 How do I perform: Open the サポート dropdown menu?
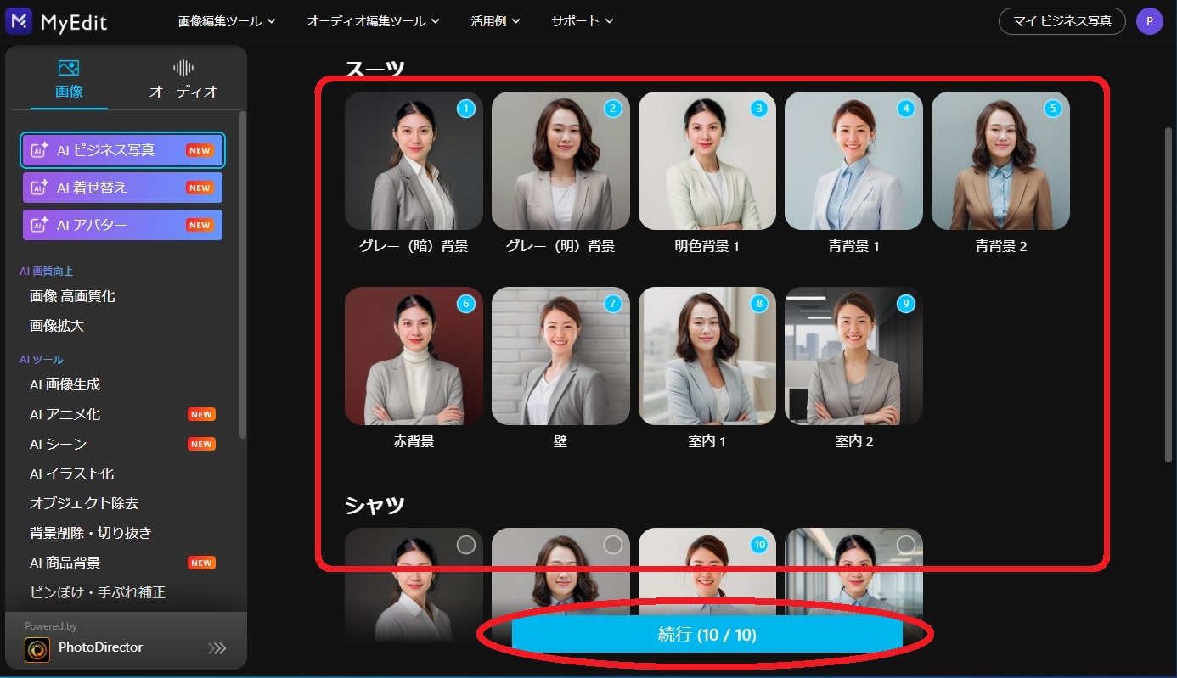pyautogui.click(x=582, y=21)
